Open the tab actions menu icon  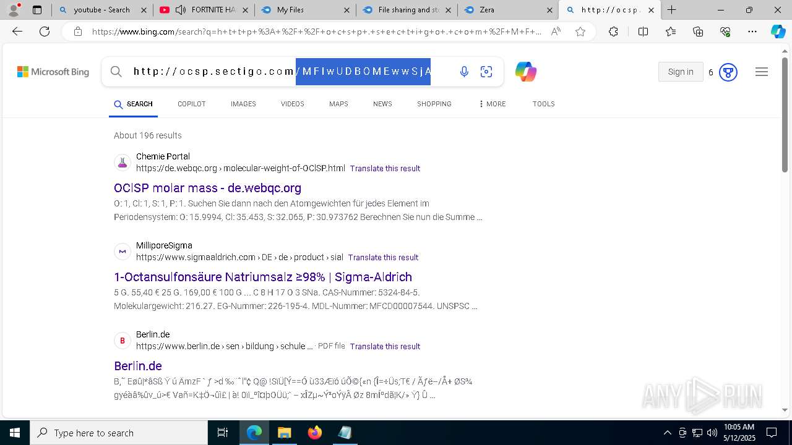(x=37, y=10)
